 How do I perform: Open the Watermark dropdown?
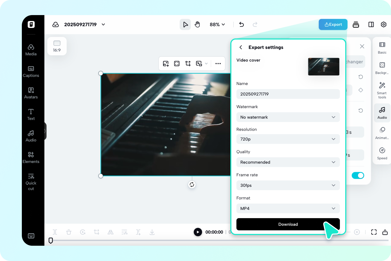click(288, 117)
